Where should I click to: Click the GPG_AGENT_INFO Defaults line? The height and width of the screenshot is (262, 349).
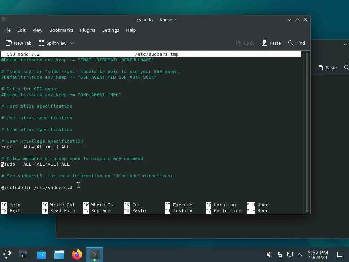[x=61, y=95]
